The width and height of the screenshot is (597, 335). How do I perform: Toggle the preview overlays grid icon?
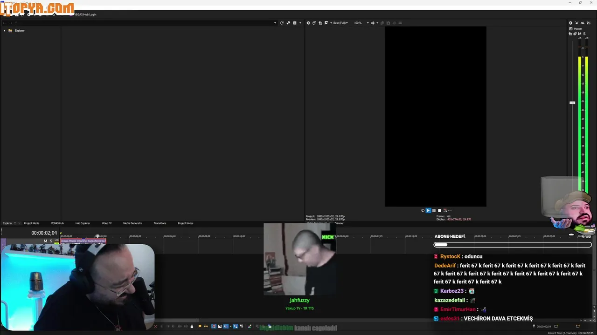[x=372, y=23]
